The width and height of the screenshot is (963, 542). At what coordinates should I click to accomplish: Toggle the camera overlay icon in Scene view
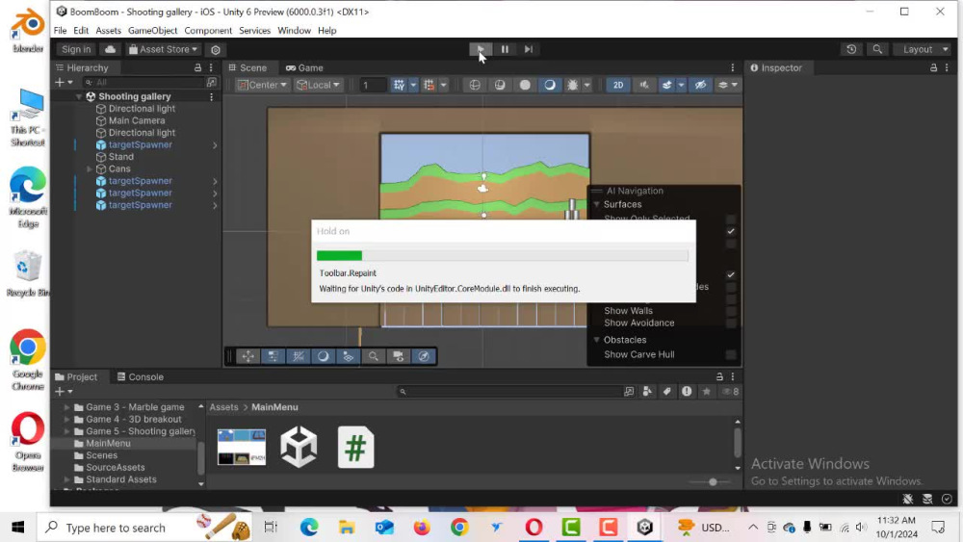[x=398, y=356]
